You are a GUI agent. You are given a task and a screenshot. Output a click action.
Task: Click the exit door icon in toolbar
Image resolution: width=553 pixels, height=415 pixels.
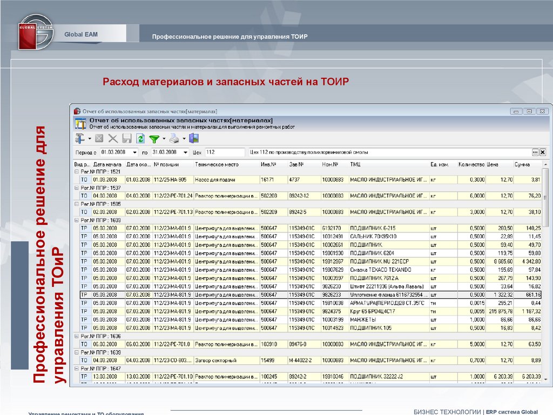tap(194, 138)
